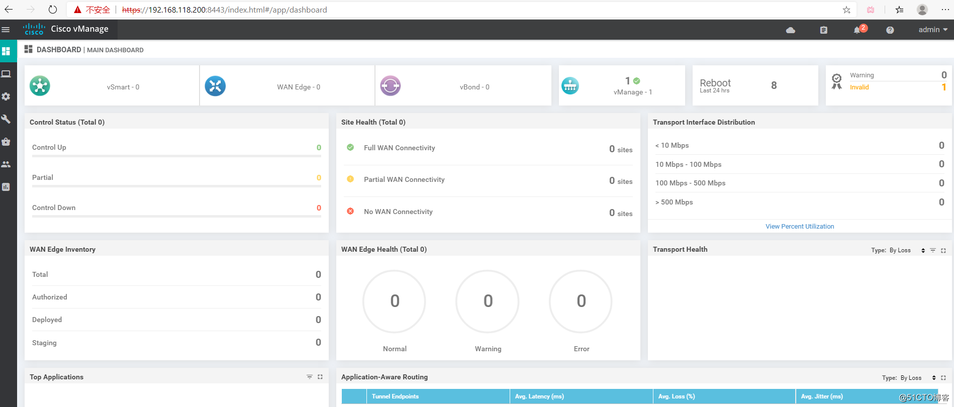Click the Dashboard sidebar icon

(x=6, y=51)
